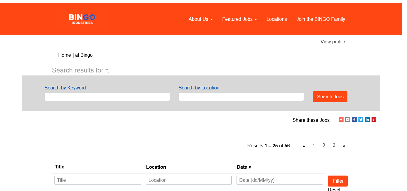
Task: Go to next results page arrow
Action: pos(344,146)
